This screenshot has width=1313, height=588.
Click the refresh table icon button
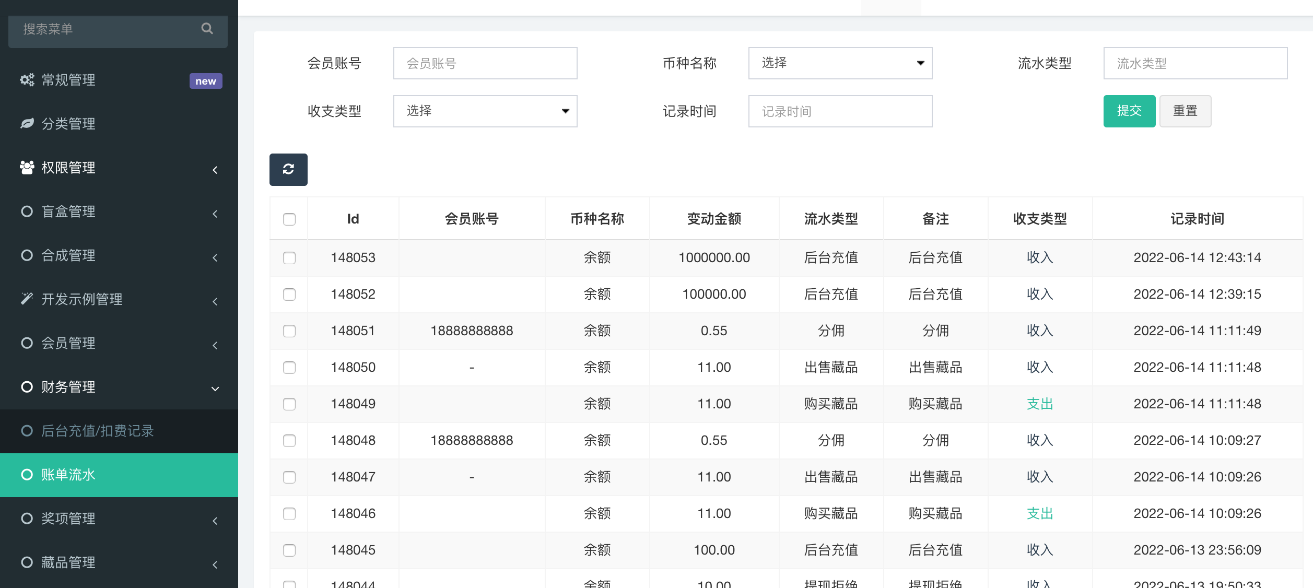click(x=288, y=169)
